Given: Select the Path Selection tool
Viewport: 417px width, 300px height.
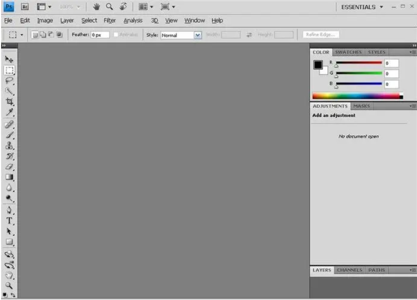Looking at the screenshot, I should 10,231.
